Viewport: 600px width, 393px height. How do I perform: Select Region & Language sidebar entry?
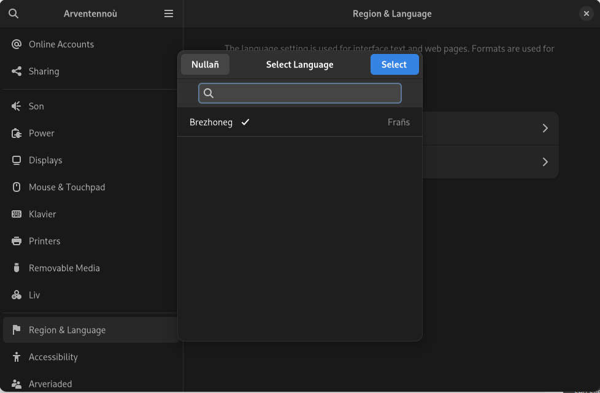tap(90, 330)
